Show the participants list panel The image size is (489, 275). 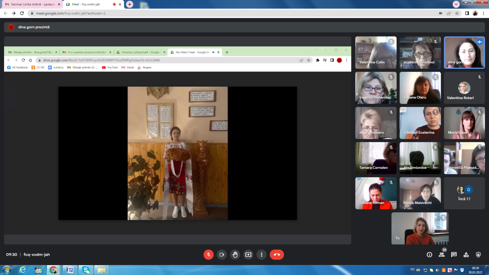point(441,254)
